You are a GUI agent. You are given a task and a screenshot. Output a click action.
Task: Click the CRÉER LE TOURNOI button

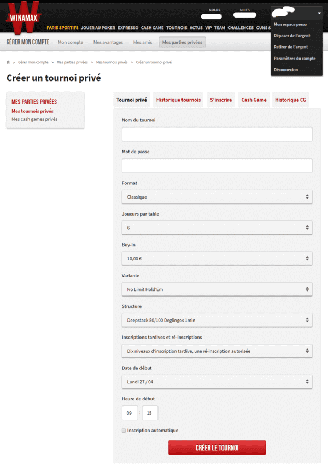(x=217, y=448)
